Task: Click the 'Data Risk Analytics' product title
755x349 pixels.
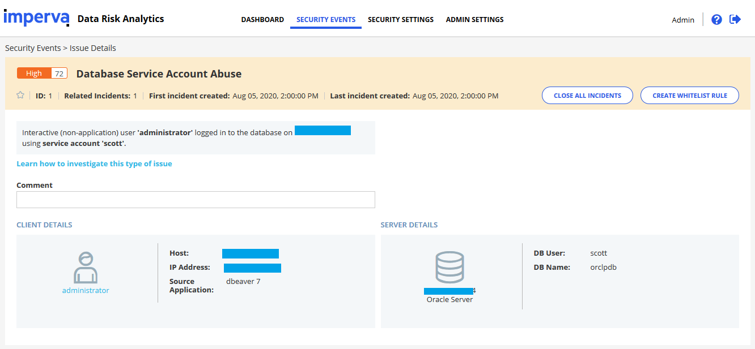Action: [121, 19]
